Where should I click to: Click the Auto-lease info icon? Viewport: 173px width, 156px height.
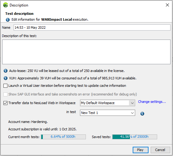point(6,71)
